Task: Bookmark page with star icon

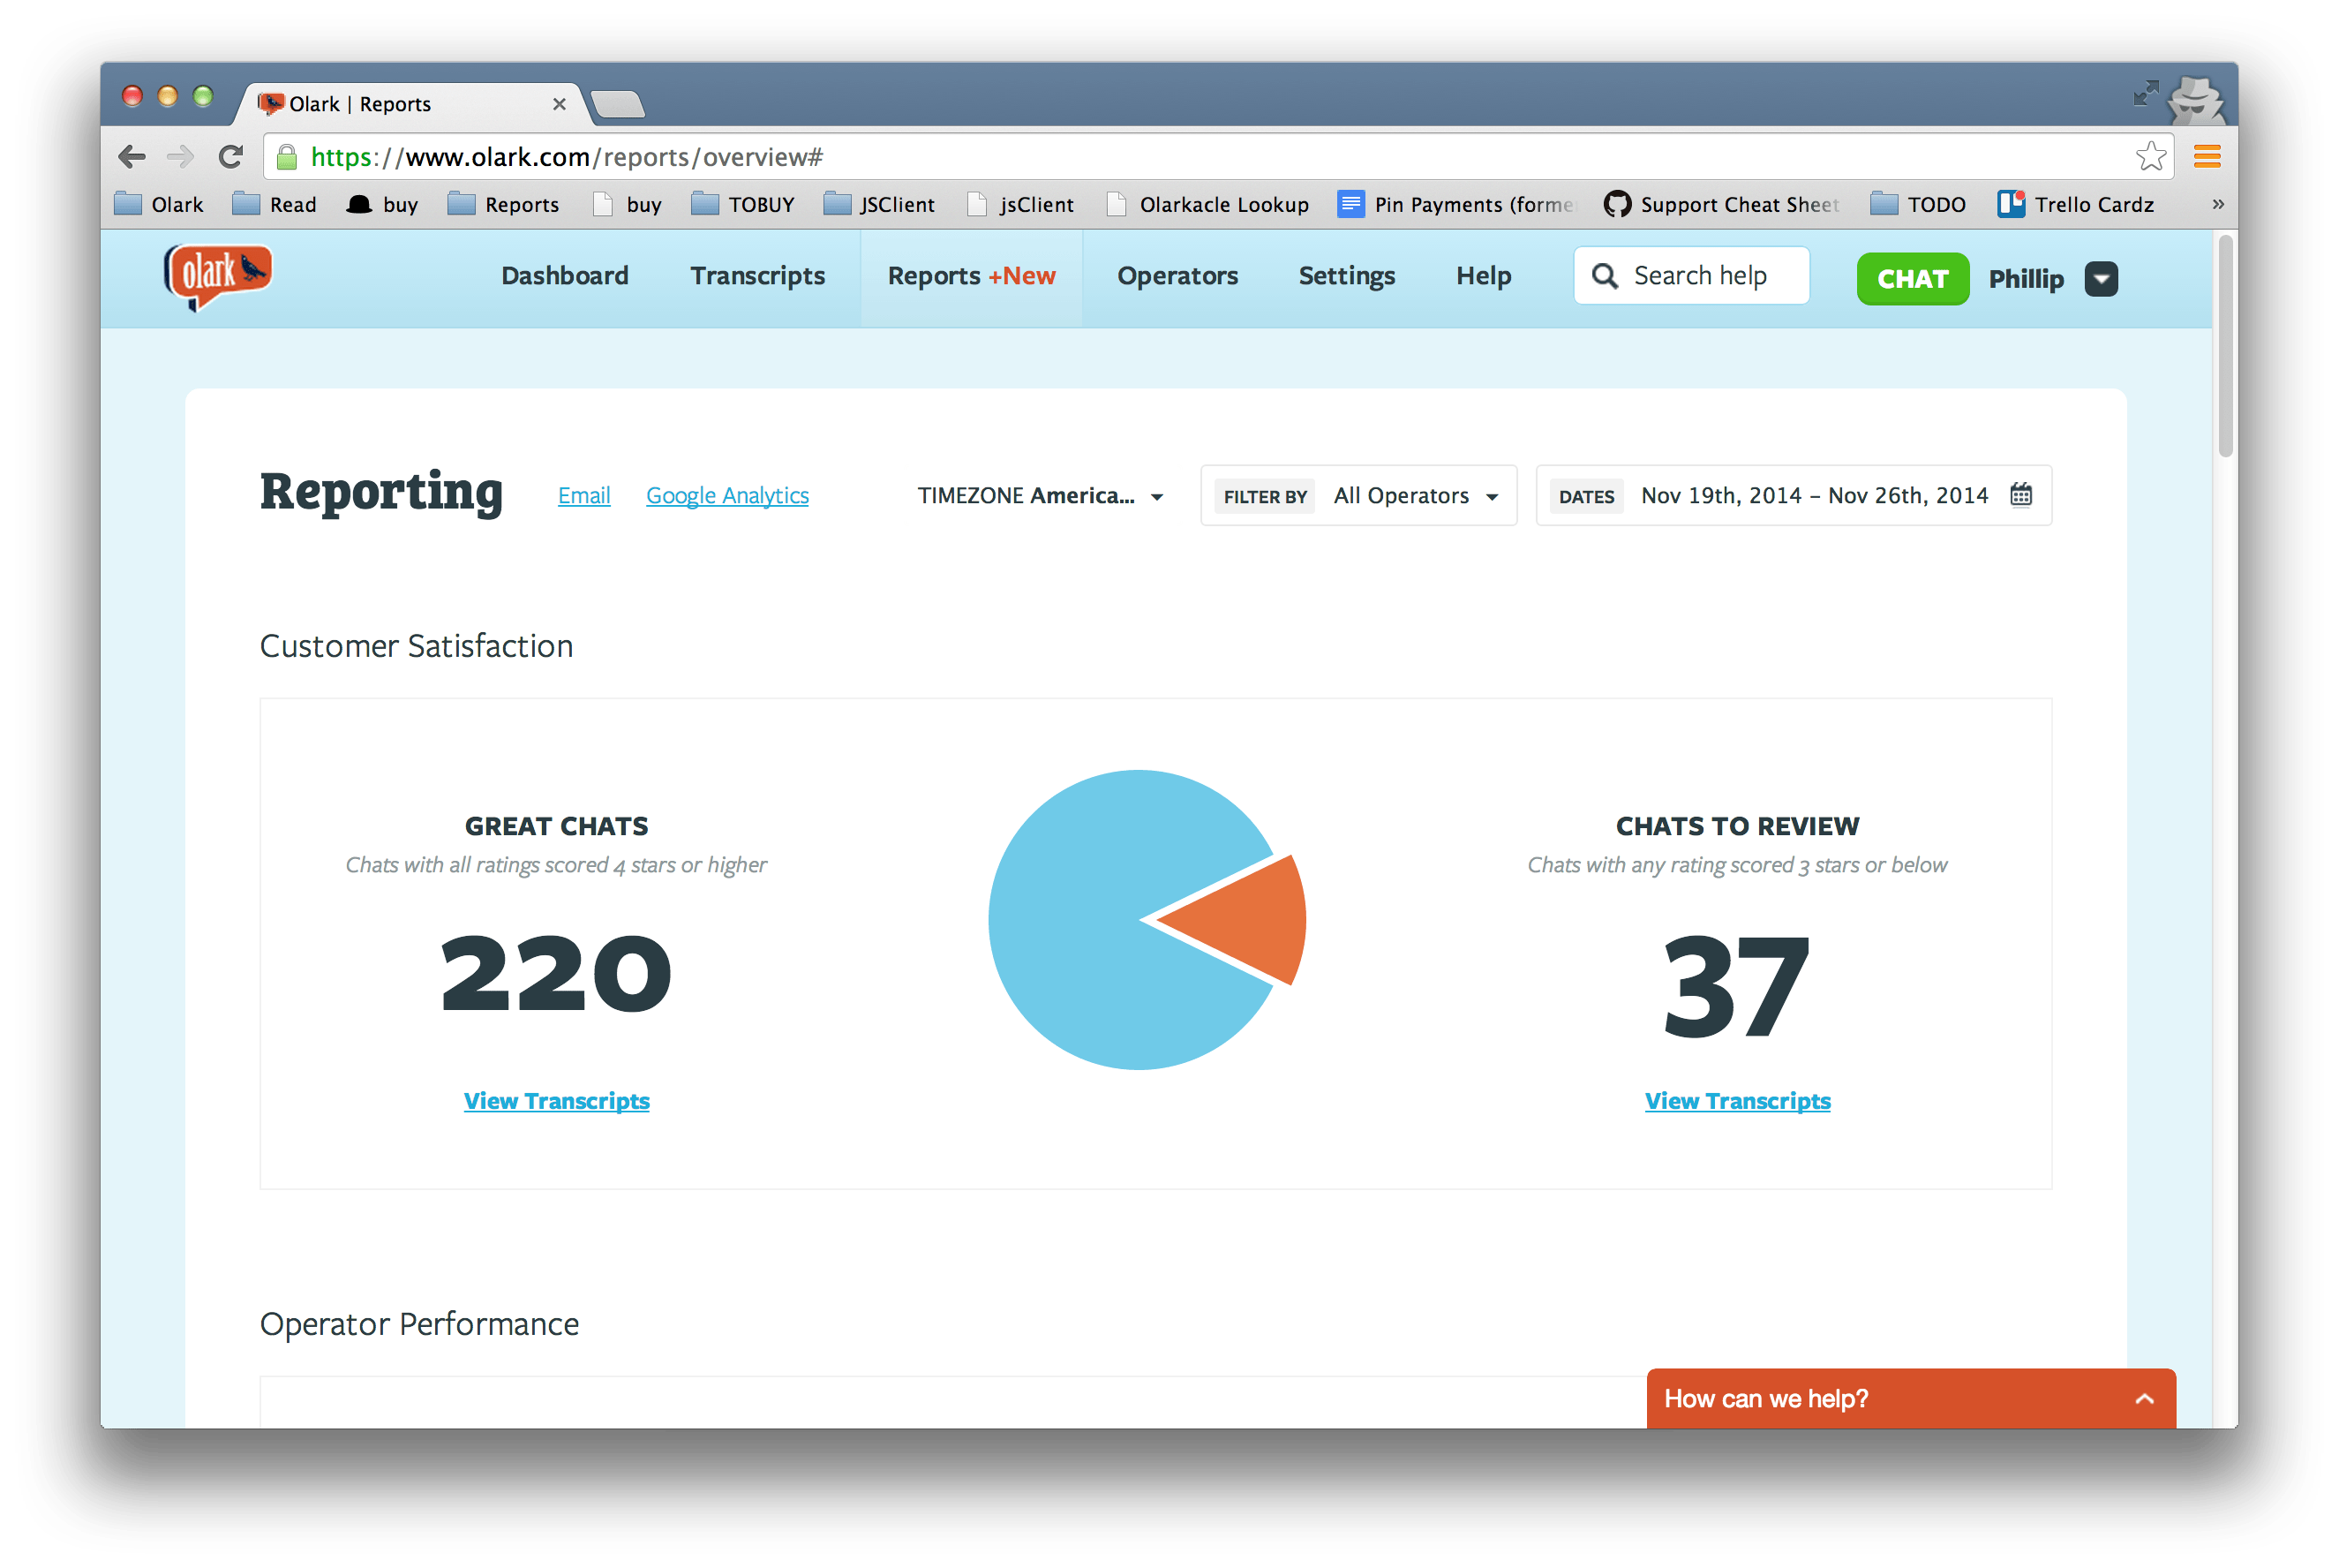Action: (x=2150, y=157)
